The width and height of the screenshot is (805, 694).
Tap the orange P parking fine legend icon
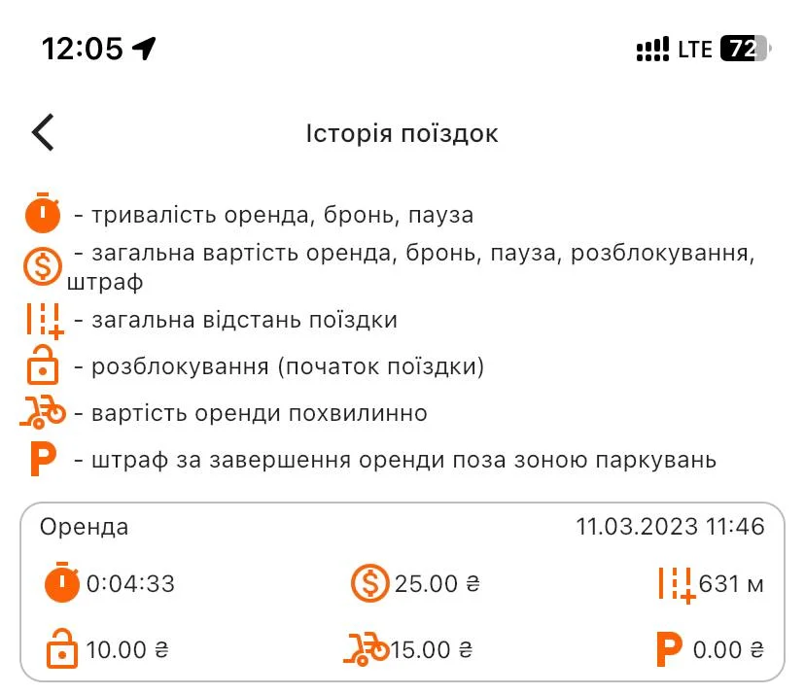tap(43, 459)
